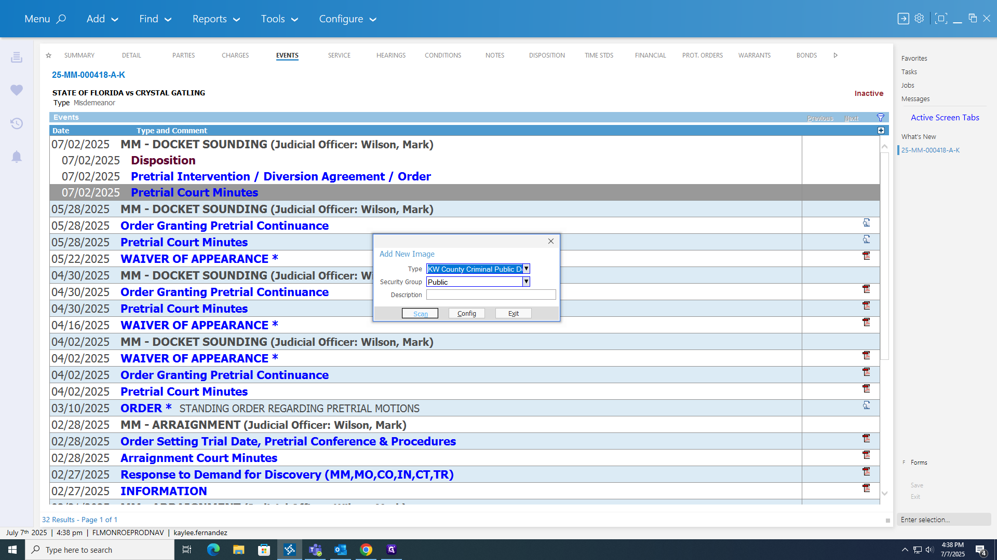Open Pretrial Intervention / Diversion Agreement link
Image resolution: width=997 pixels, height=560 pixels.
tap(281, 177)
